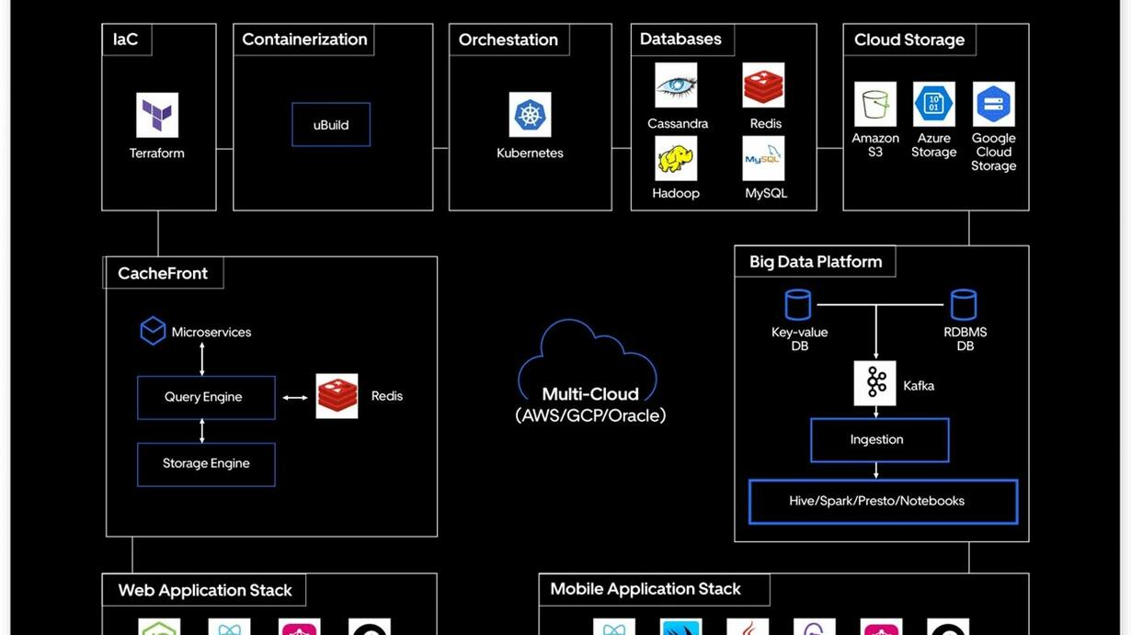1131x635 pixels.
Task: Click the Amazon S3 bucket icon
Action: pyautogui.click(x=875, y=105)
